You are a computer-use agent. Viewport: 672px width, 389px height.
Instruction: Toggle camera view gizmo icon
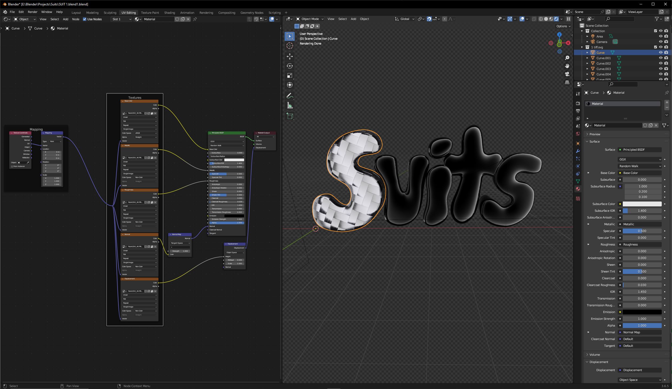point(567,74)
